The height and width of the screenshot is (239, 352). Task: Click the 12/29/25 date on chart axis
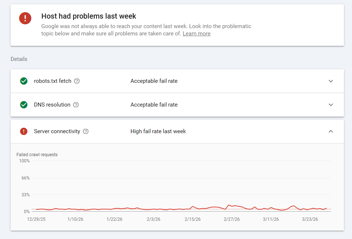[x=37, y=219]
